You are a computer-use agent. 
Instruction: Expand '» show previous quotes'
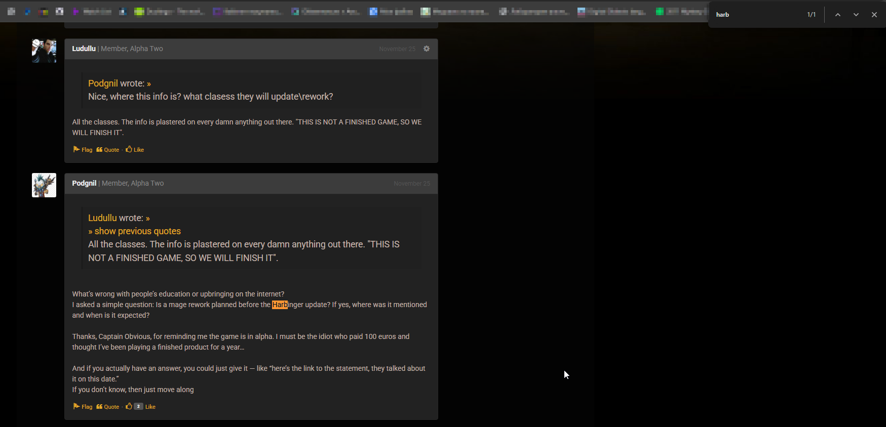(x=134, y=231)
